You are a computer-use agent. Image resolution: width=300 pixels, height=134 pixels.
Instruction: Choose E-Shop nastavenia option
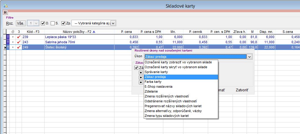click(x=158, y=86)
